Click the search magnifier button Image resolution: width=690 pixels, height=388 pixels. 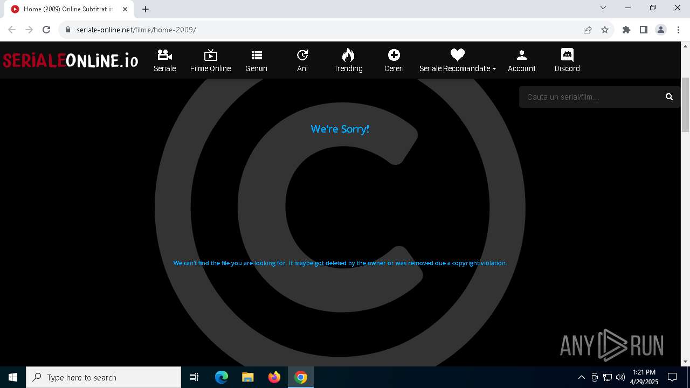pos(669,97)
